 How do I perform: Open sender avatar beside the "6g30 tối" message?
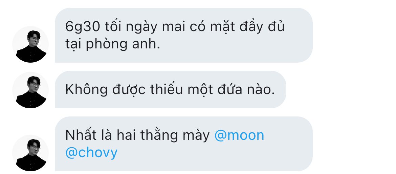[x=30, y=44]
